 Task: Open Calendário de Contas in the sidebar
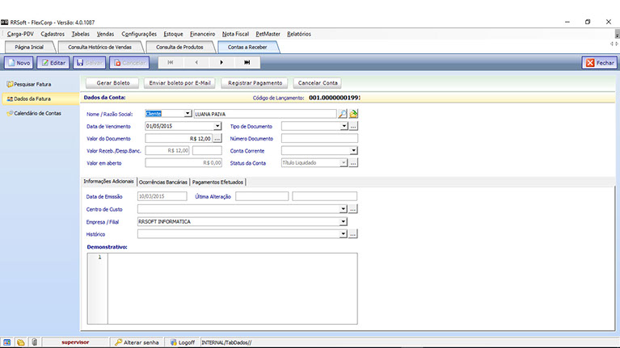click(x=36, y=113)
